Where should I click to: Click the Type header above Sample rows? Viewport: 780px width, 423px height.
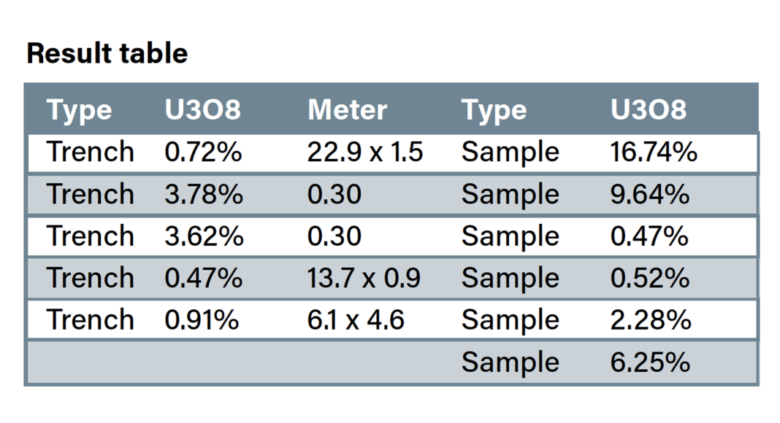494,110
